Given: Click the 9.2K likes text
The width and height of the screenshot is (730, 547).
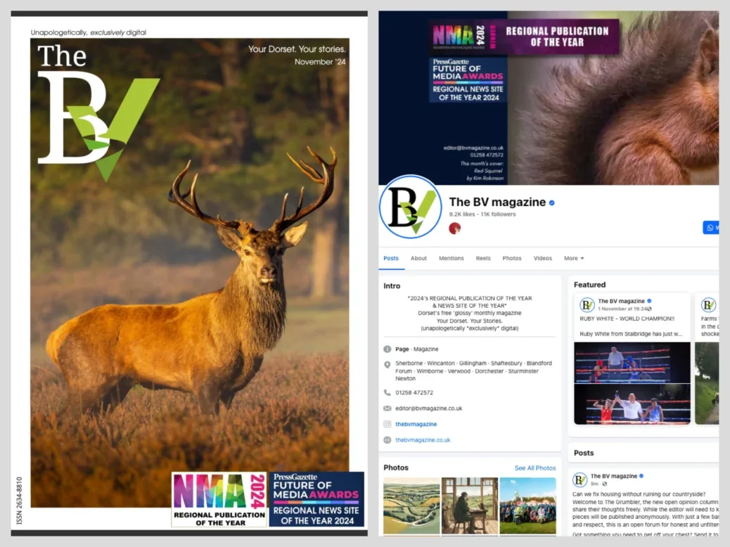Looking at the screenshot, I should [x=462, y=214].
